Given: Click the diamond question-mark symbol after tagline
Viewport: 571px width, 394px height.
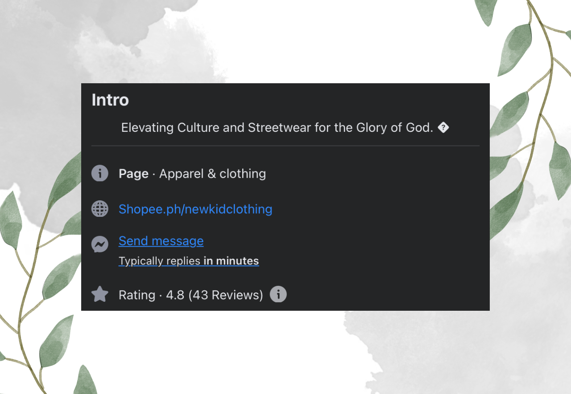Looking at the screenshot, I should [443, 128].
